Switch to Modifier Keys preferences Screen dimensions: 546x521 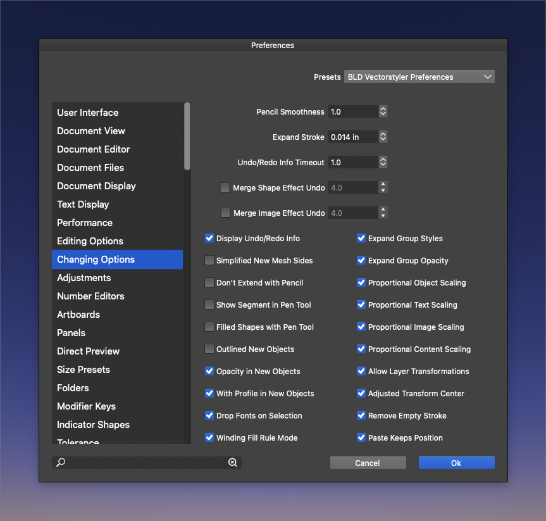point(86,406)
